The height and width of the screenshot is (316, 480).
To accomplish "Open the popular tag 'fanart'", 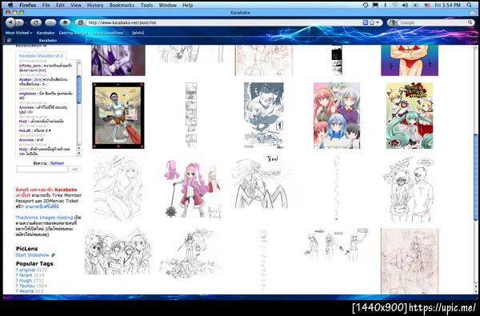I will point(26,275).
